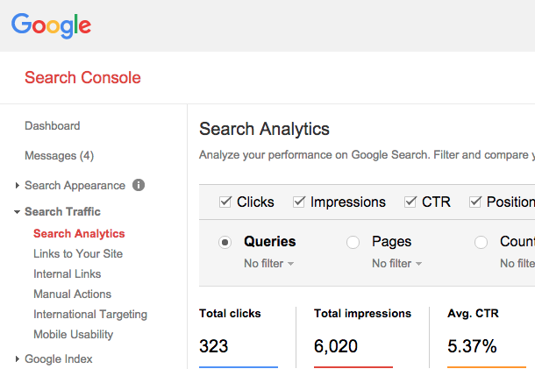This screenshot has height=369, width=535.
Task: Open the Queries No filter dropdown
Action: [x=268, y=264]
